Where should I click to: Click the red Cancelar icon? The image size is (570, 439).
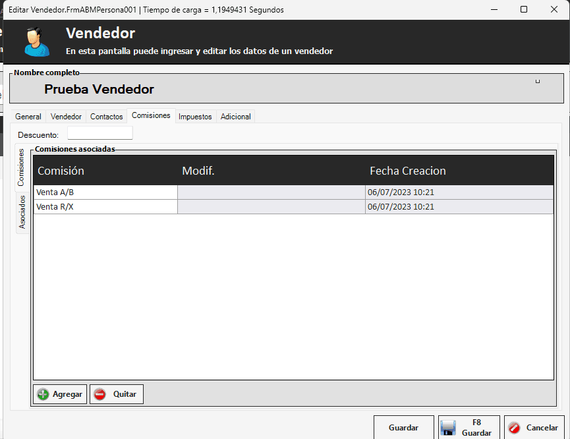click(515, 428)
